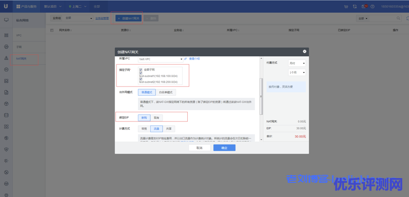Open the 业务组管理 link

click(x=102, y=18)
